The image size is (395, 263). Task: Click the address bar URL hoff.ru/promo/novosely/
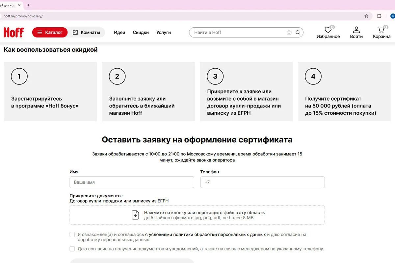tap(23, 16)
